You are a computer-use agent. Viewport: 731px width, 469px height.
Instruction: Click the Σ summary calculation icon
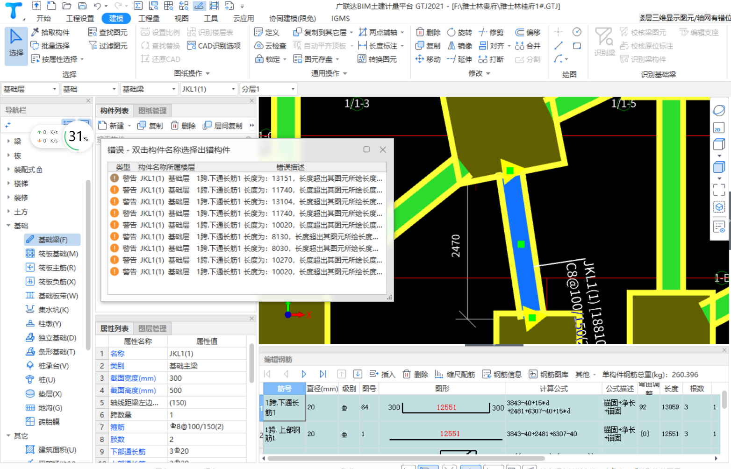(x=138, y=6)
